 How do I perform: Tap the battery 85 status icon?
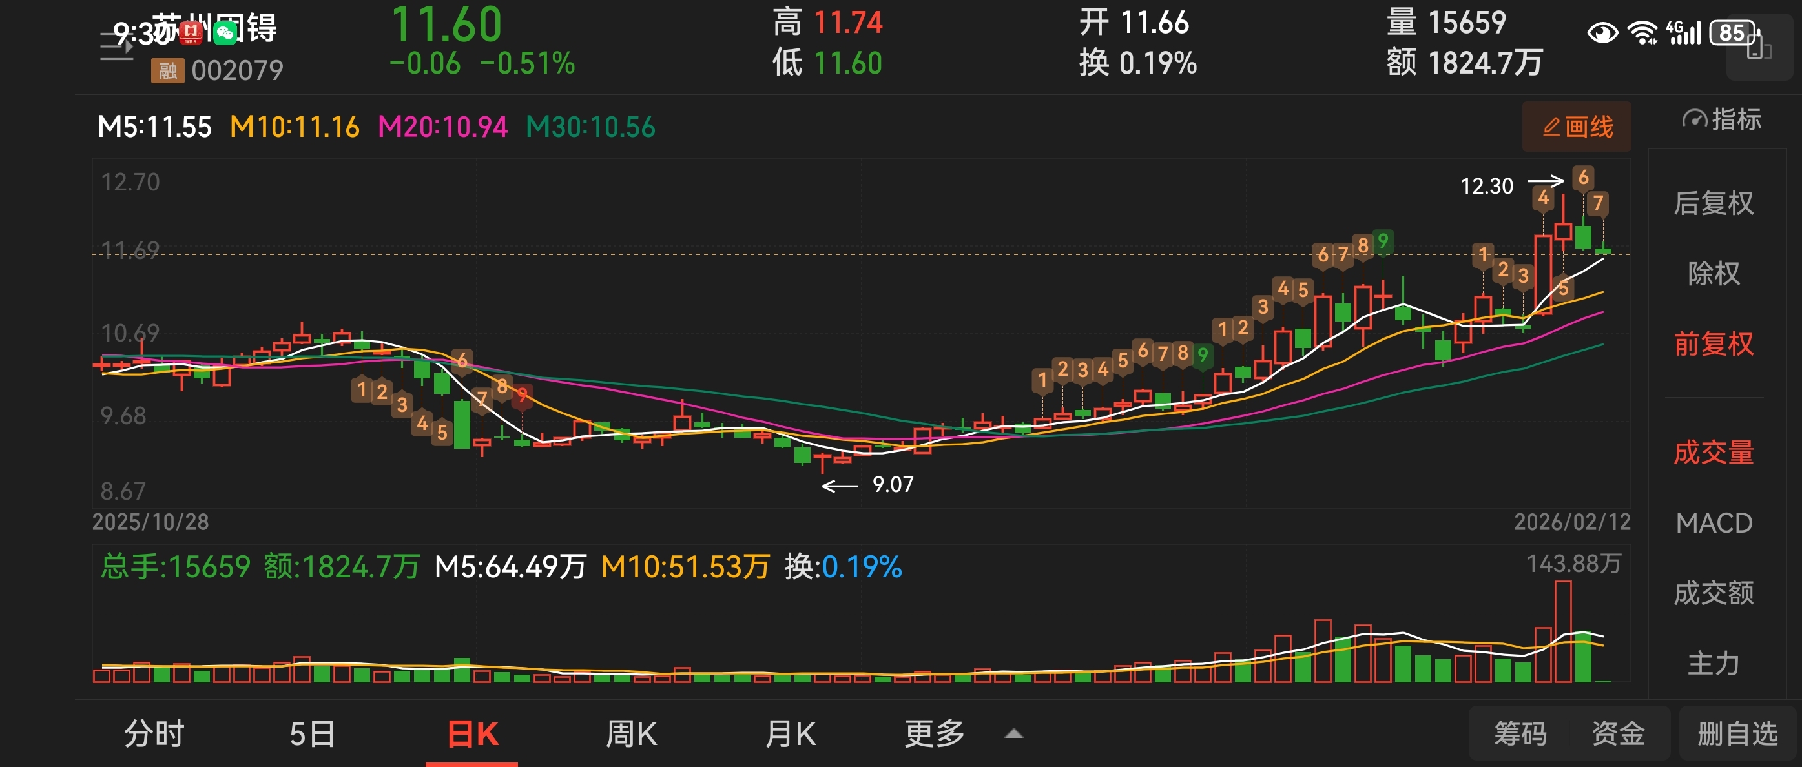(1732, 33)
